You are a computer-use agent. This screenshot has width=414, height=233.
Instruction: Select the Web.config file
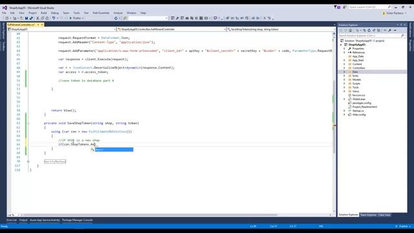(359, 115)
